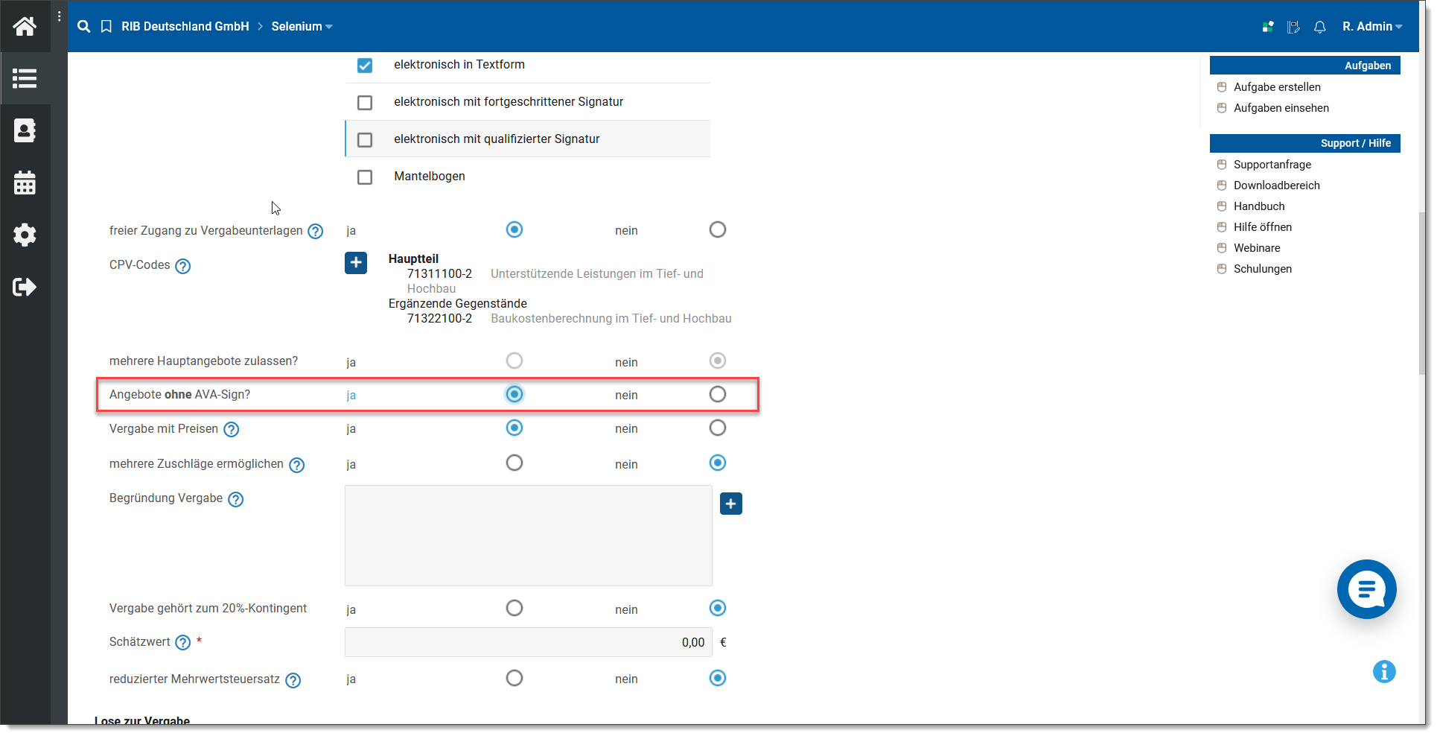Viewport: 1437px width, 736px height.
Task: Select ja for Vergabe gehört zum 20%-Kontingent
Action: [x=514, y=608]
